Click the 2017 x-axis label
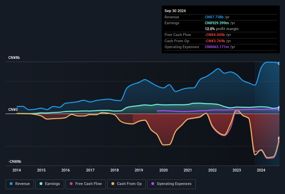The image size is (285, 194). pos(90,170)
